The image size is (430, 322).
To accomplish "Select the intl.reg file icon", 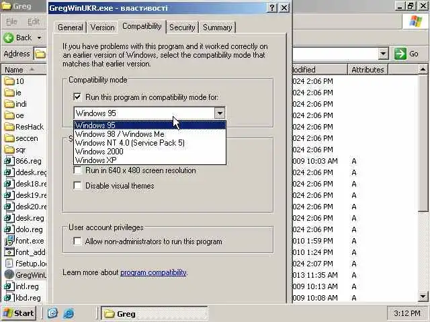I will pos(9,286).
